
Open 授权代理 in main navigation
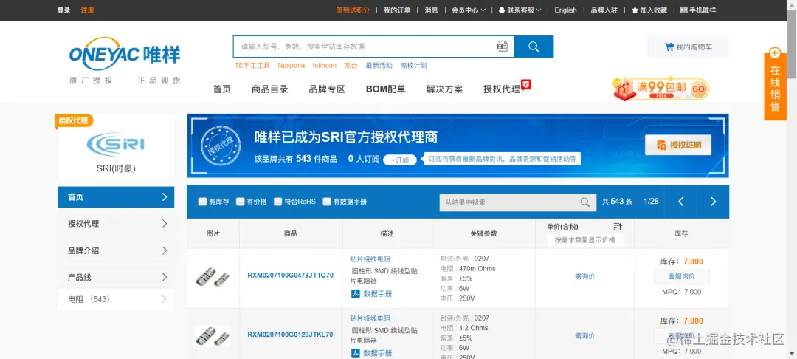coord(503,89)
